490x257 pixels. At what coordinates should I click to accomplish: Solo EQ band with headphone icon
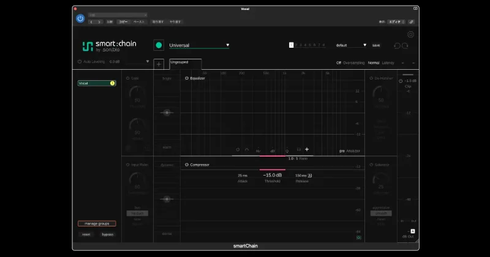tap(299, 149)
